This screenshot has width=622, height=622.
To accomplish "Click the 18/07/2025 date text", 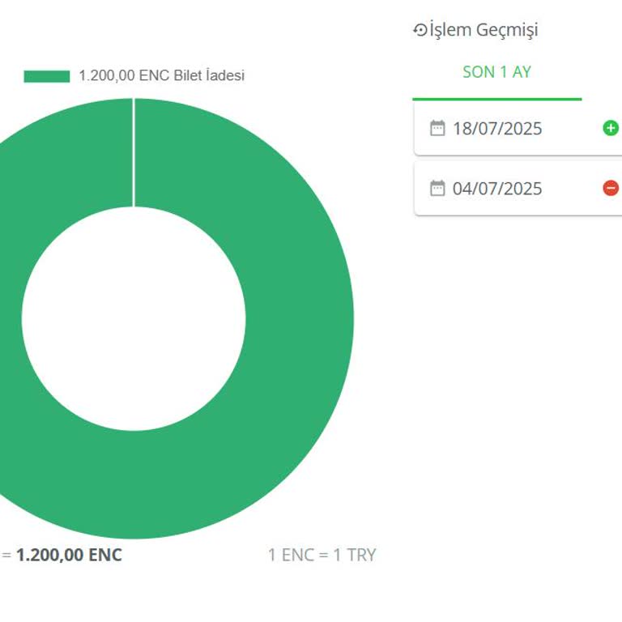I will click(x=497, y=128).
